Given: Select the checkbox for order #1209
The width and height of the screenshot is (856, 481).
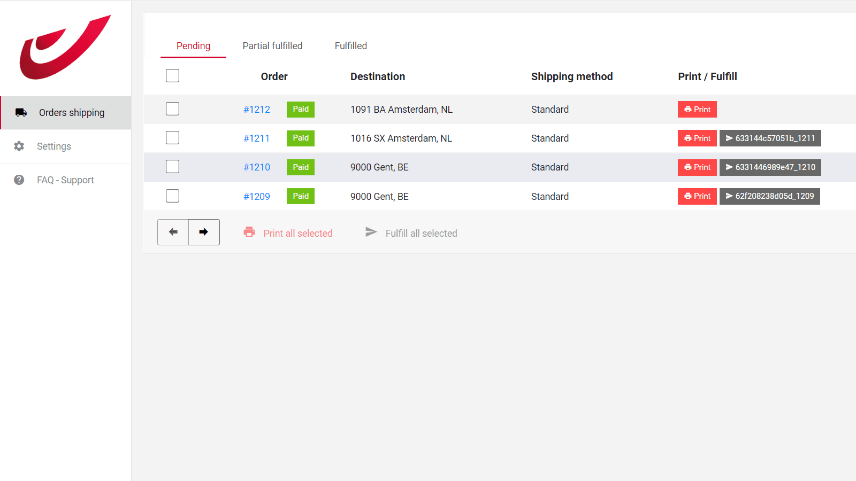Looking at the screenshot, I should (172, 196).
